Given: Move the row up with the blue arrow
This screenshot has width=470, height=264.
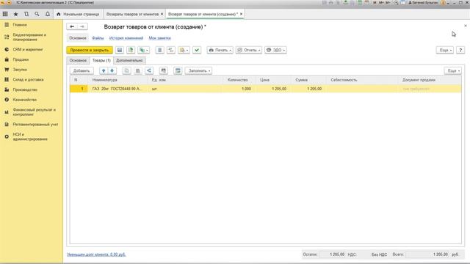Looking at the screenshot, I should tap(104, 70).
